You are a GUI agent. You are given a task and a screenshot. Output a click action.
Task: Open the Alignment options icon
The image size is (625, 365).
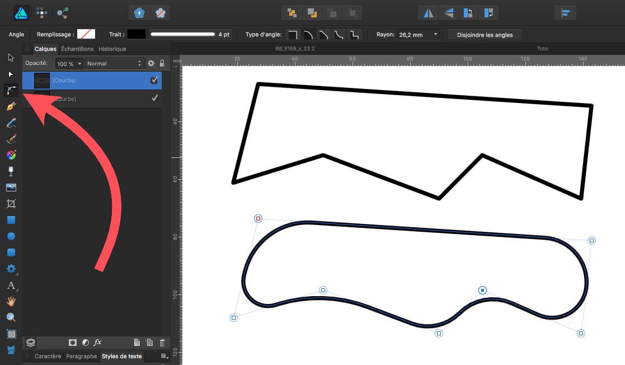coord(565,13)
